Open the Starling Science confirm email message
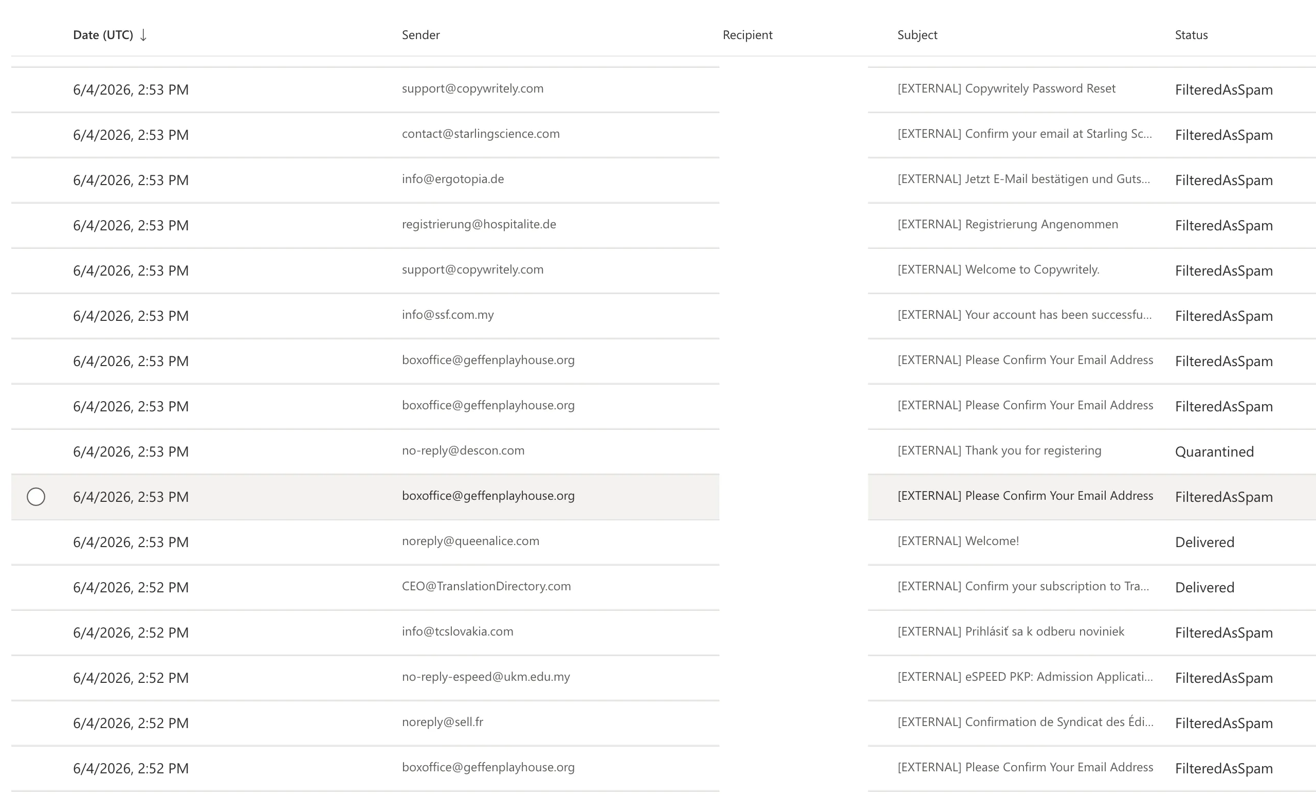The width and height of the screenshot is (1316, 797). pos(1025,134)
